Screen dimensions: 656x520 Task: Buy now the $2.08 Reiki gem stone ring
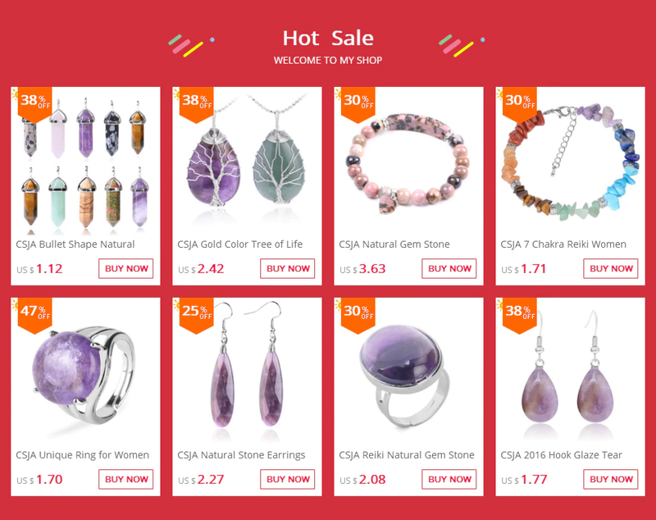[x=449, y=480]
